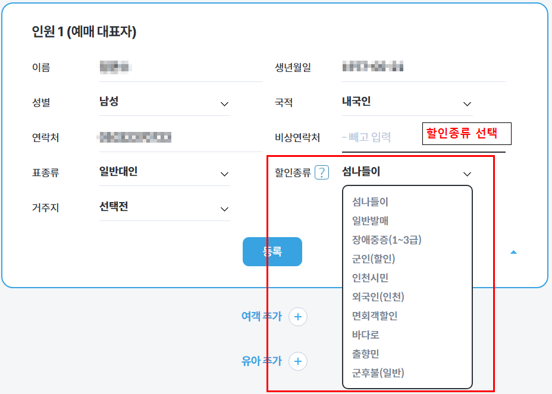The width and height of the screenshot is (552, 394).
Task: Open the 표종류 dropdown showing 일반대인
Action: (x=224, y=174)
